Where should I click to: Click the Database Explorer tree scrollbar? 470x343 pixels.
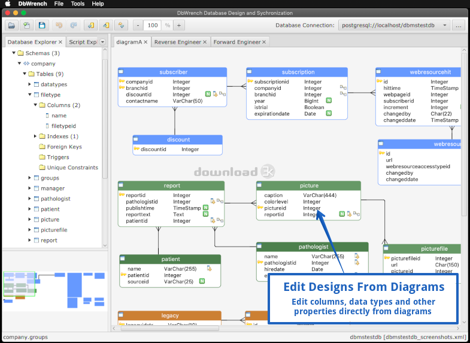105,119
